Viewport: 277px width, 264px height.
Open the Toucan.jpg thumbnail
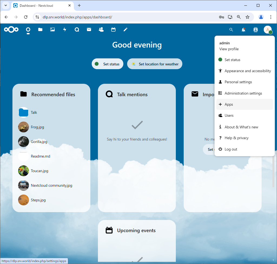24,171
